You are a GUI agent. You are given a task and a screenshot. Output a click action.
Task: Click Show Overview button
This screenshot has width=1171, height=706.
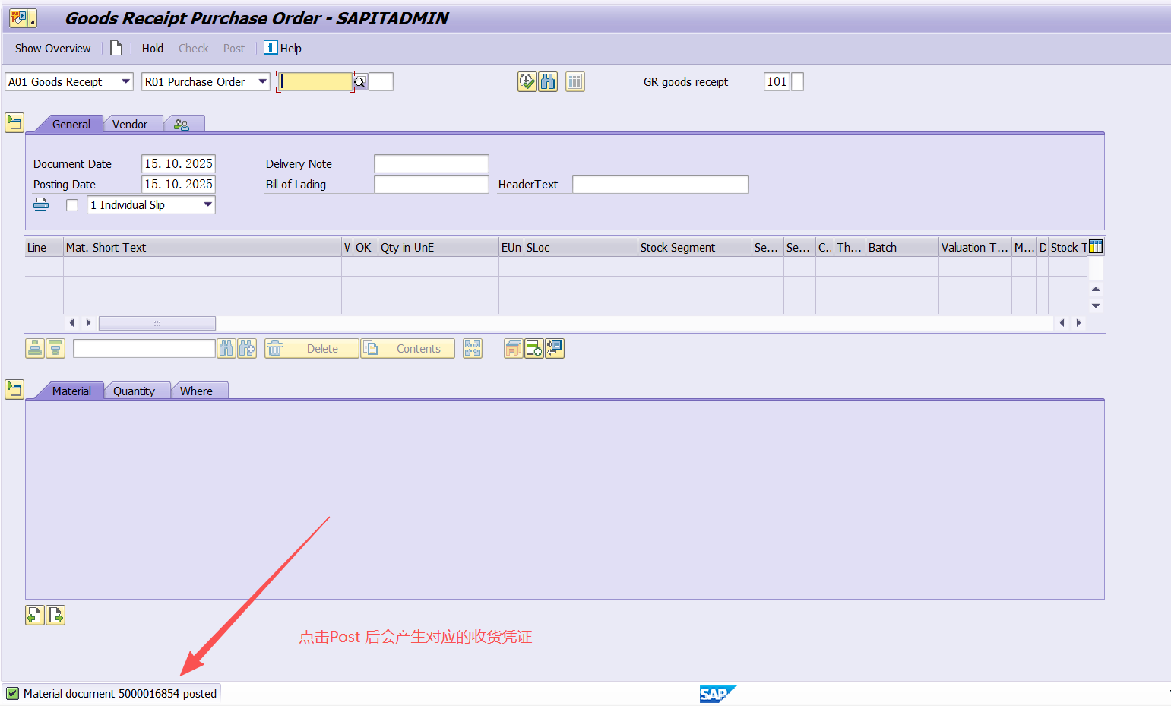52,48
